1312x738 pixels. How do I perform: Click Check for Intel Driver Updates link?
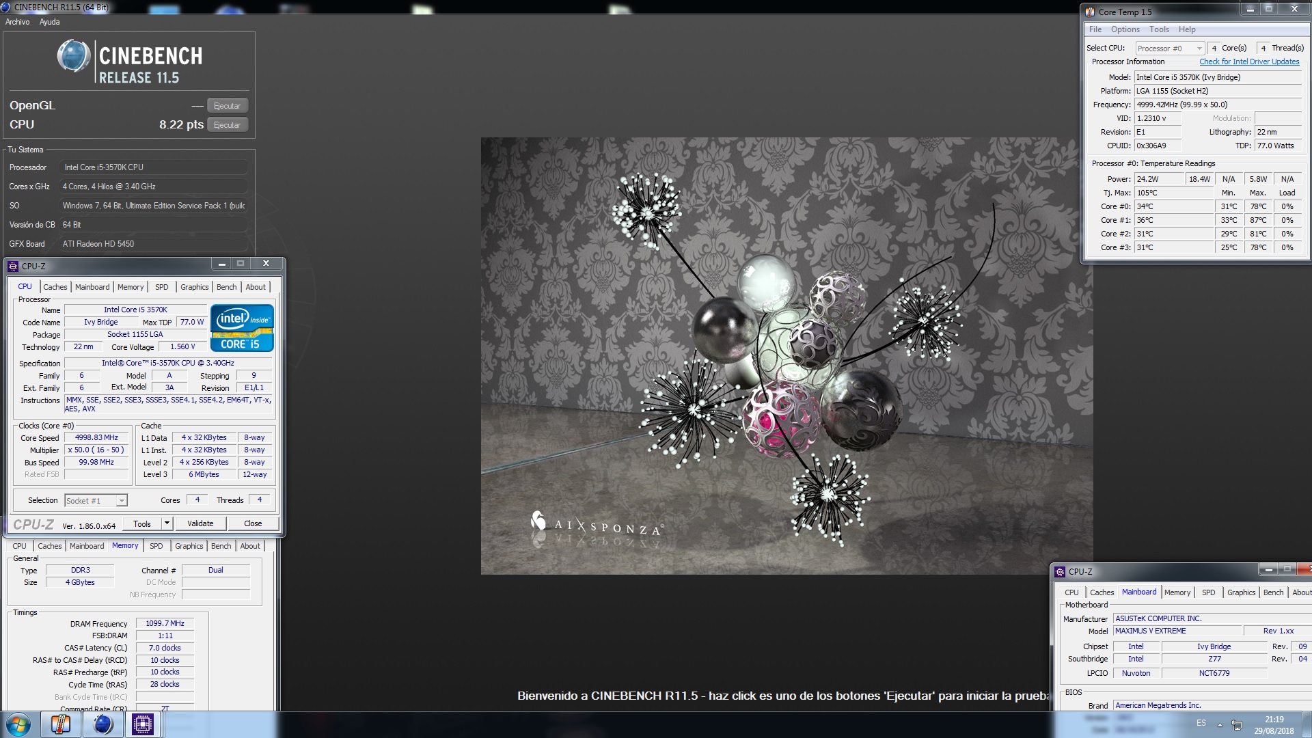[x=1249, y=61]
